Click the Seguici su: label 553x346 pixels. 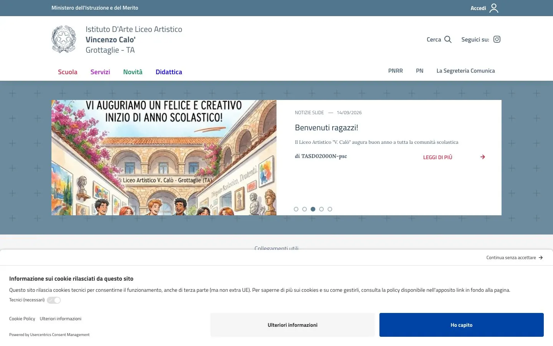tap(475, 40)
